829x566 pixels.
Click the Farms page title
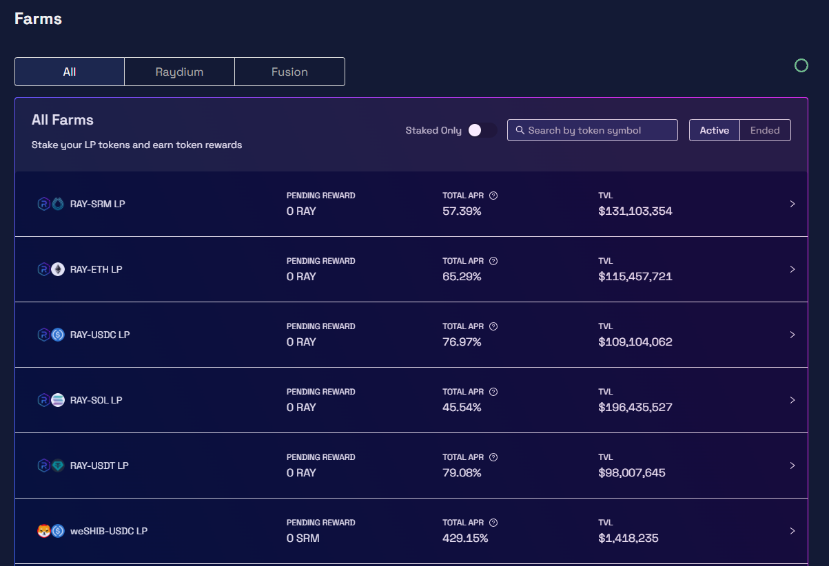tap(39, 19)
